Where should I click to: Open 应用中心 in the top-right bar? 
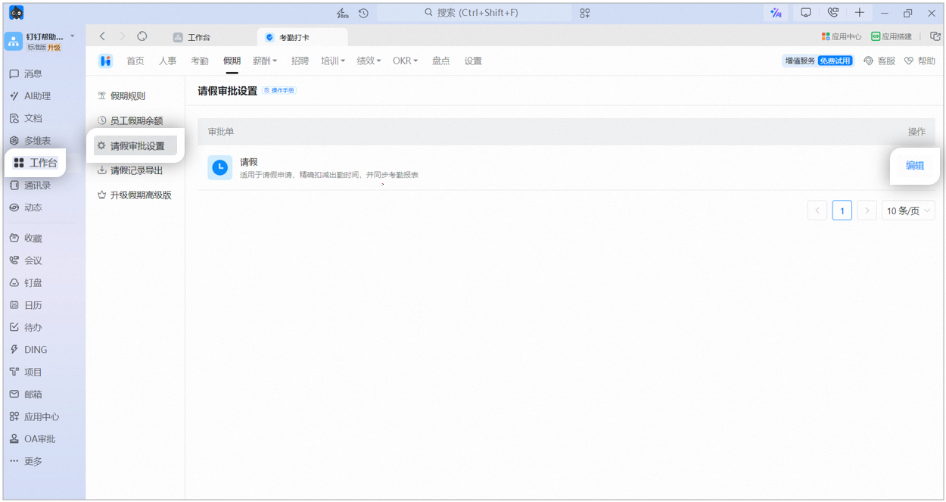(842, 36)
